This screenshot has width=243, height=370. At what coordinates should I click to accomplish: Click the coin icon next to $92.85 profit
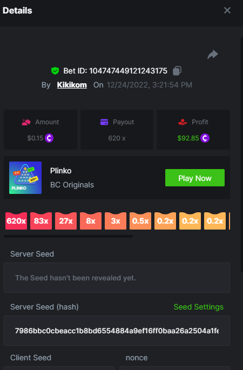pos(205,138)
